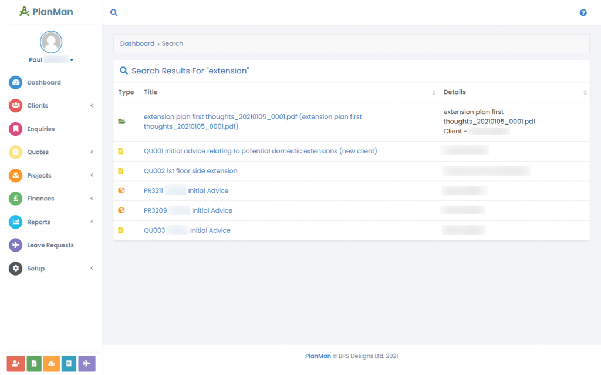
Task: Click the Dashboard gauge icon
Action: click(x=16, y=82)
